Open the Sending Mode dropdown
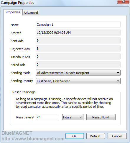Image resolution: width=130 pixels, height=143 pixels. coord(78,73)
